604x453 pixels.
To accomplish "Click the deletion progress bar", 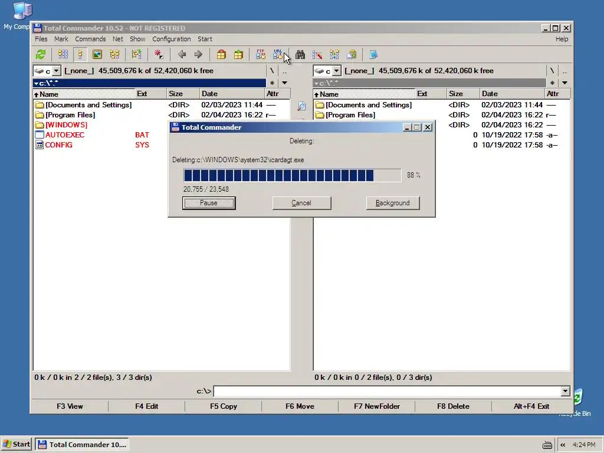I will (x=293, y=175).
